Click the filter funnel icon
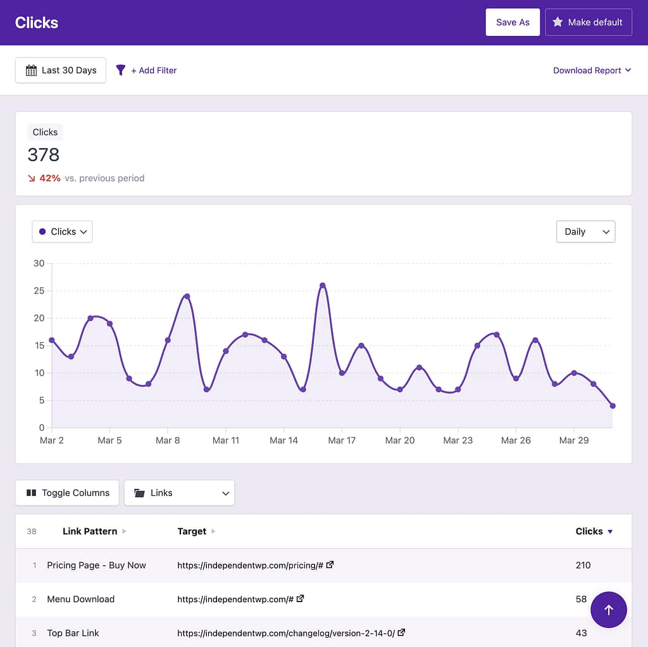648x647 pixels. pyautogui.click(x=121, y=70)
